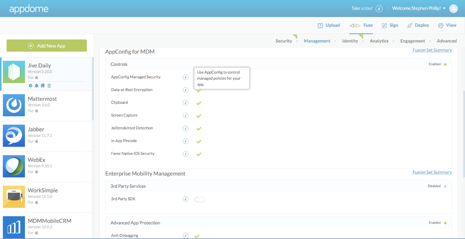Screen dimensions: 465x239
Task: Go to the Fuse step
Action: click(361, 25)
